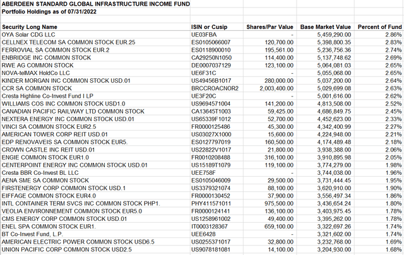Click EIFFAGE COMMON STOCK EUR4.0 cell
Screen dimensions: 404x255
coord(49,196)
